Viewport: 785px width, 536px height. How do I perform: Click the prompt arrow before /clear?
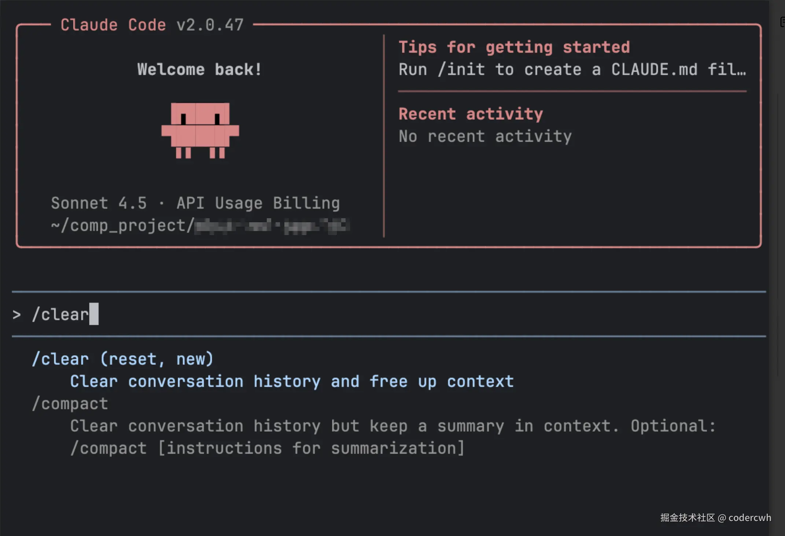click(16, 314)
